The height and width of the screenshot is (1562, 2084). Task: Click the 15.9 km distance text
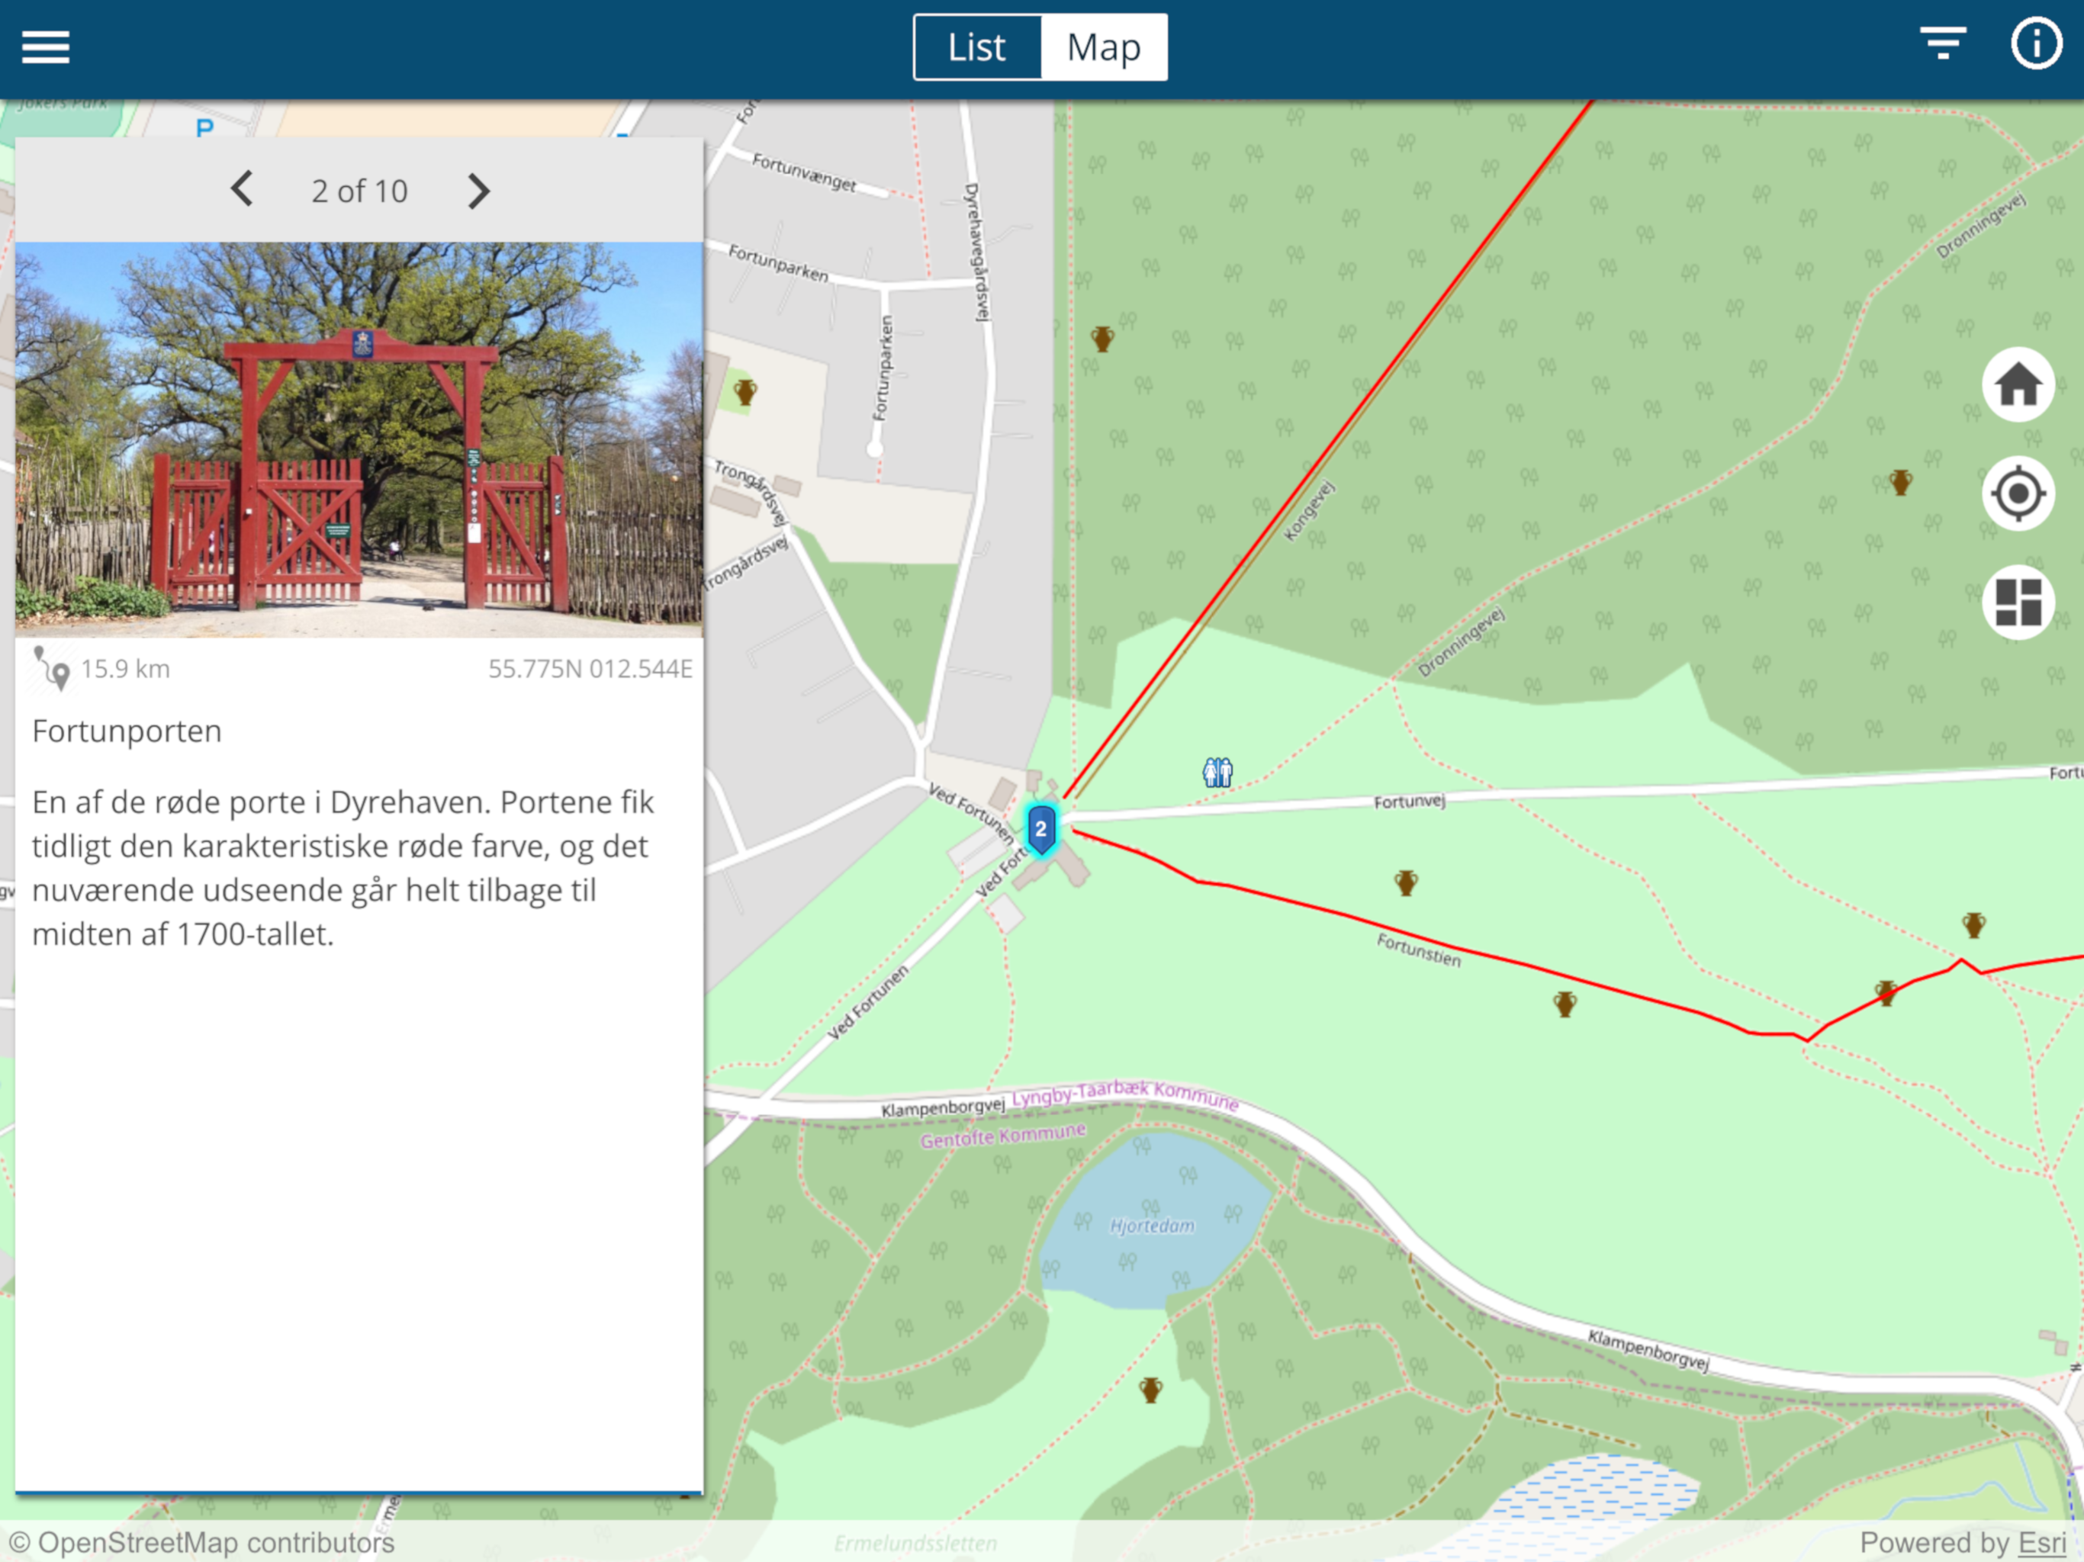125,669
